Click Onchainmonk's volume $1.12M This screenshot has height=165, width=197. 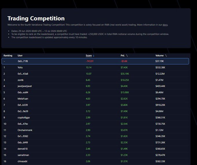159,130
